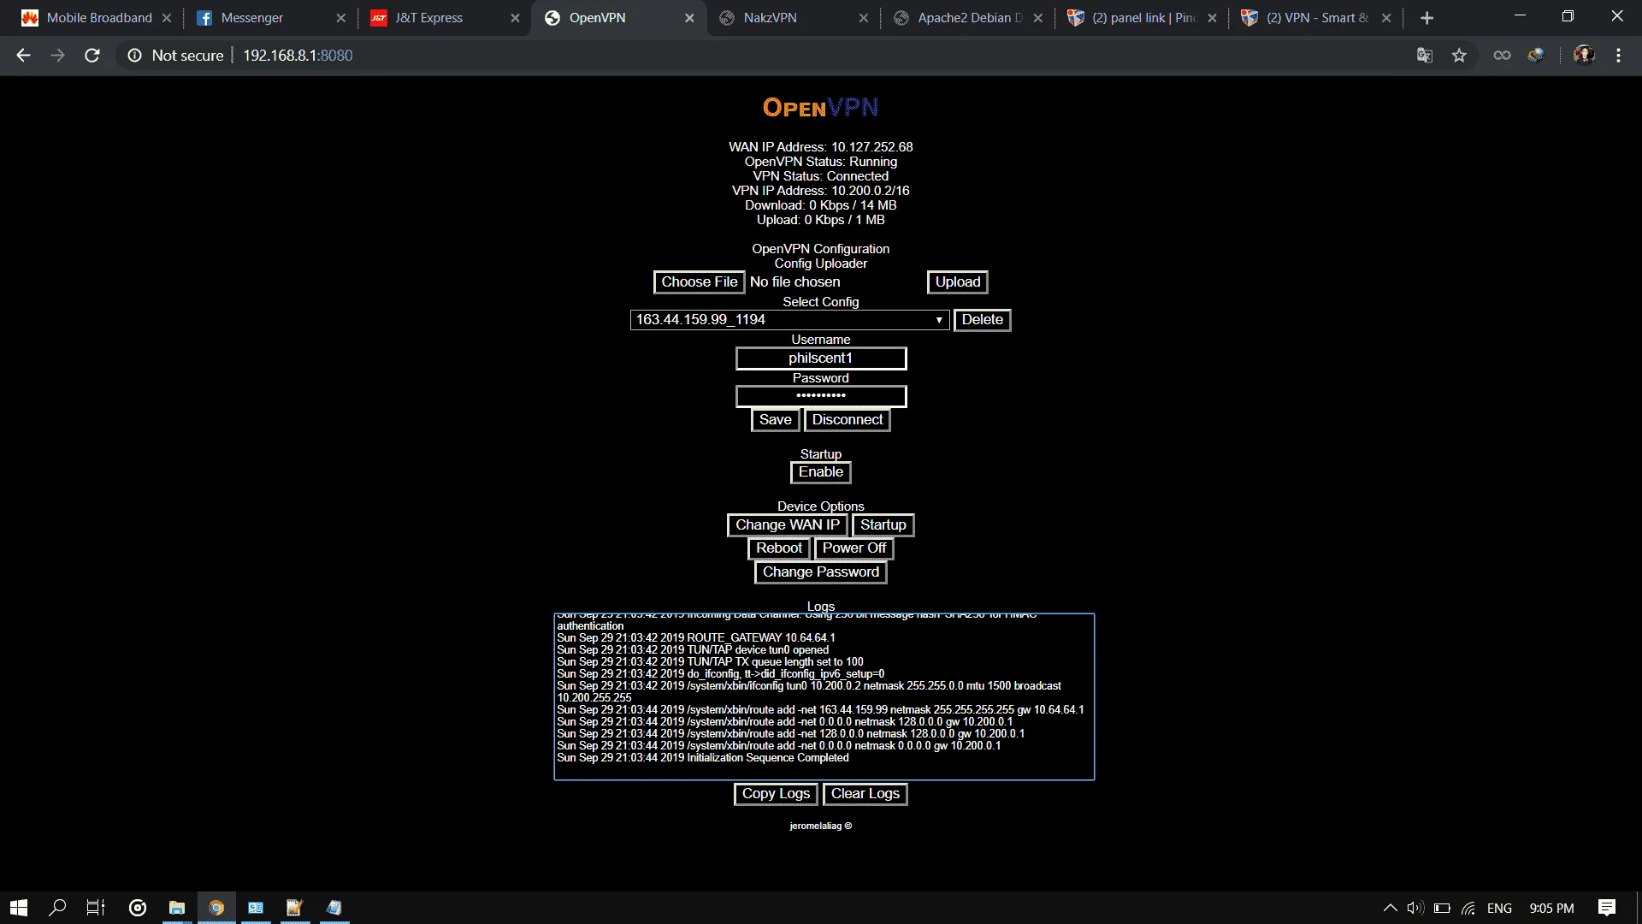Delete the selected config
The width and height of the screenshot is (1642, 924).
tap(982, 320)
